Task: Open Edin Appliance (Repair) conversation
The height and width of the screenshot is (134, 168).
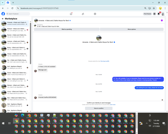Action: (15, 105)
